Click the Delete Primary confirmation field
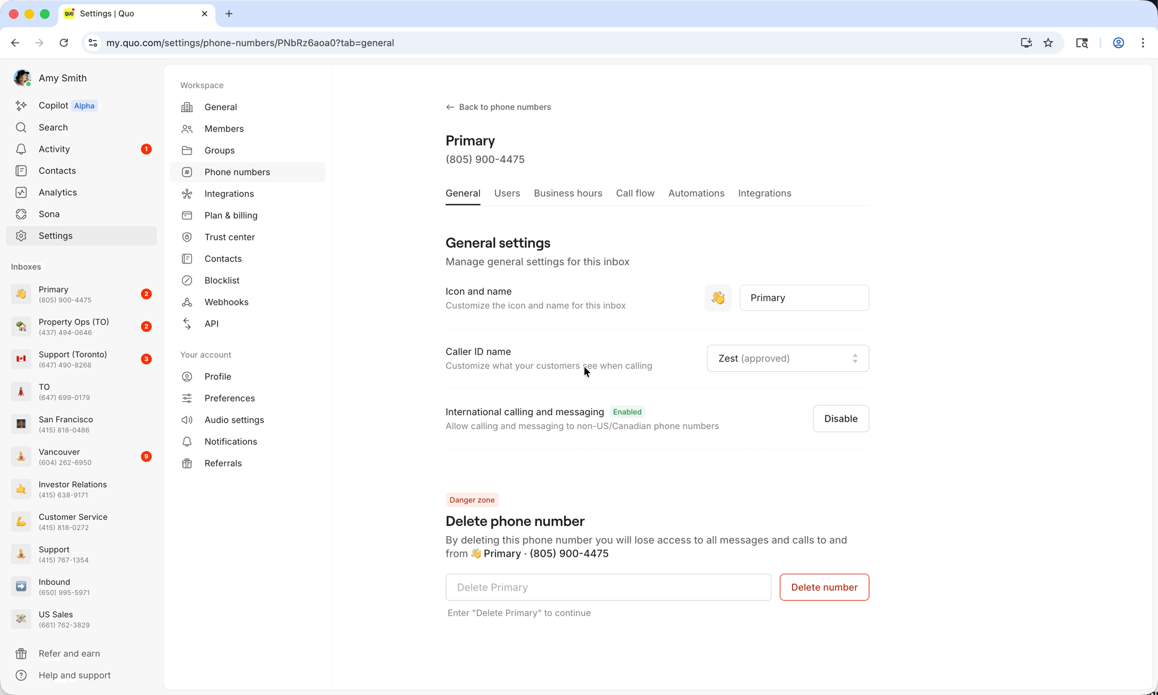 click(607, 587)
